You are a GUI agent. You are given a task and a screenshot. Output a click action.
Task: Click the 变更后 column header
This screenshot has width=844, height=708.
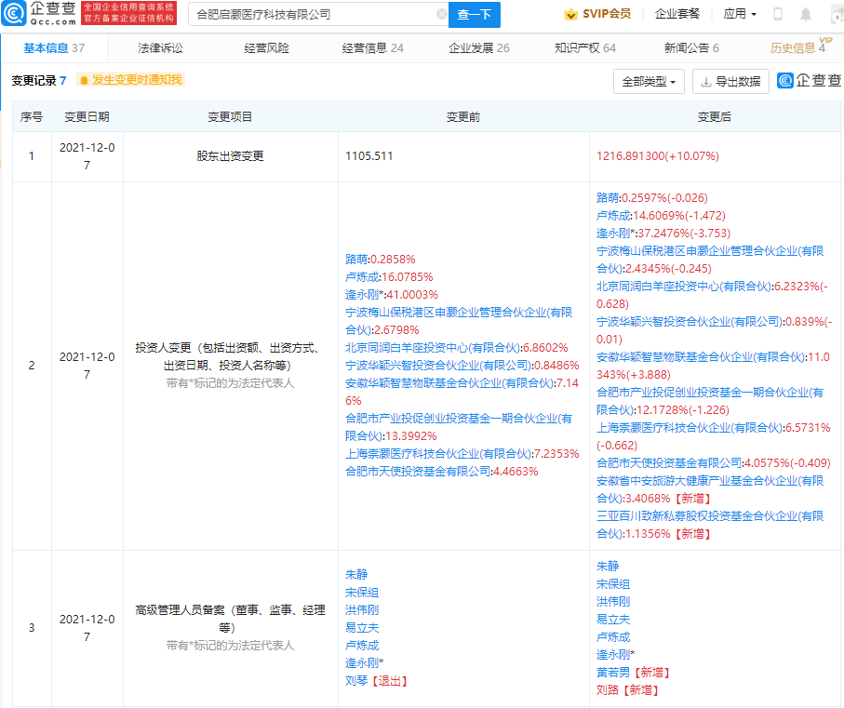coord(715,116)
